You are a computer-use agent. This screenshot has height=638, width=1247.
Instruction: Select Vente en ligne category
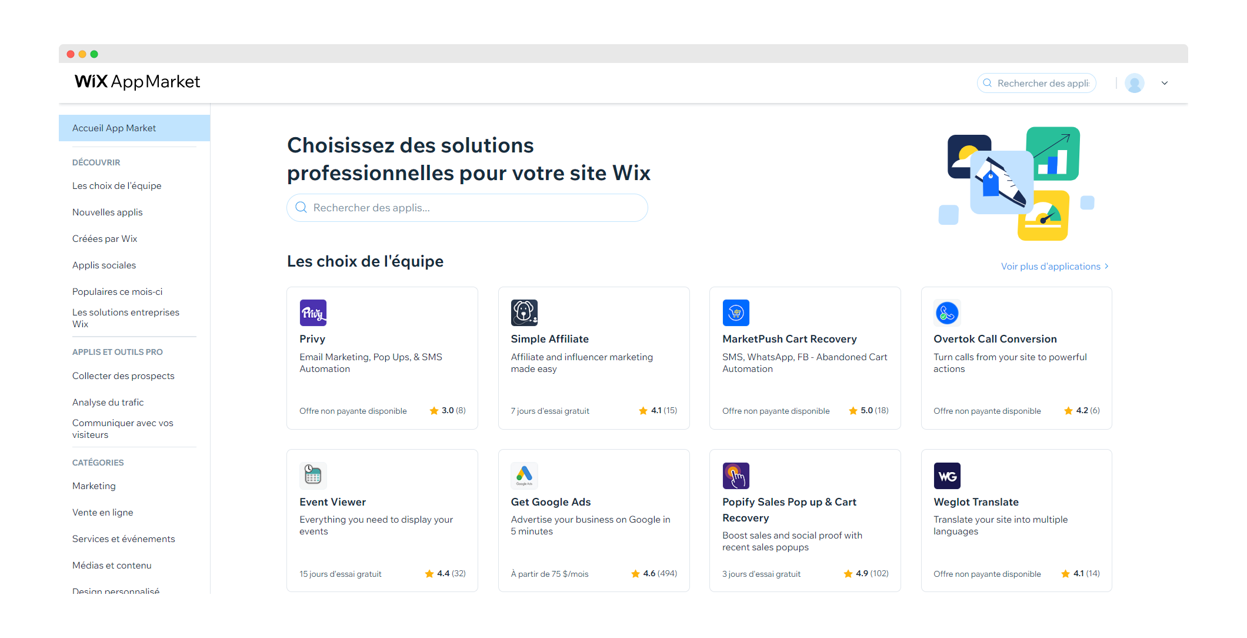(103, 513)
